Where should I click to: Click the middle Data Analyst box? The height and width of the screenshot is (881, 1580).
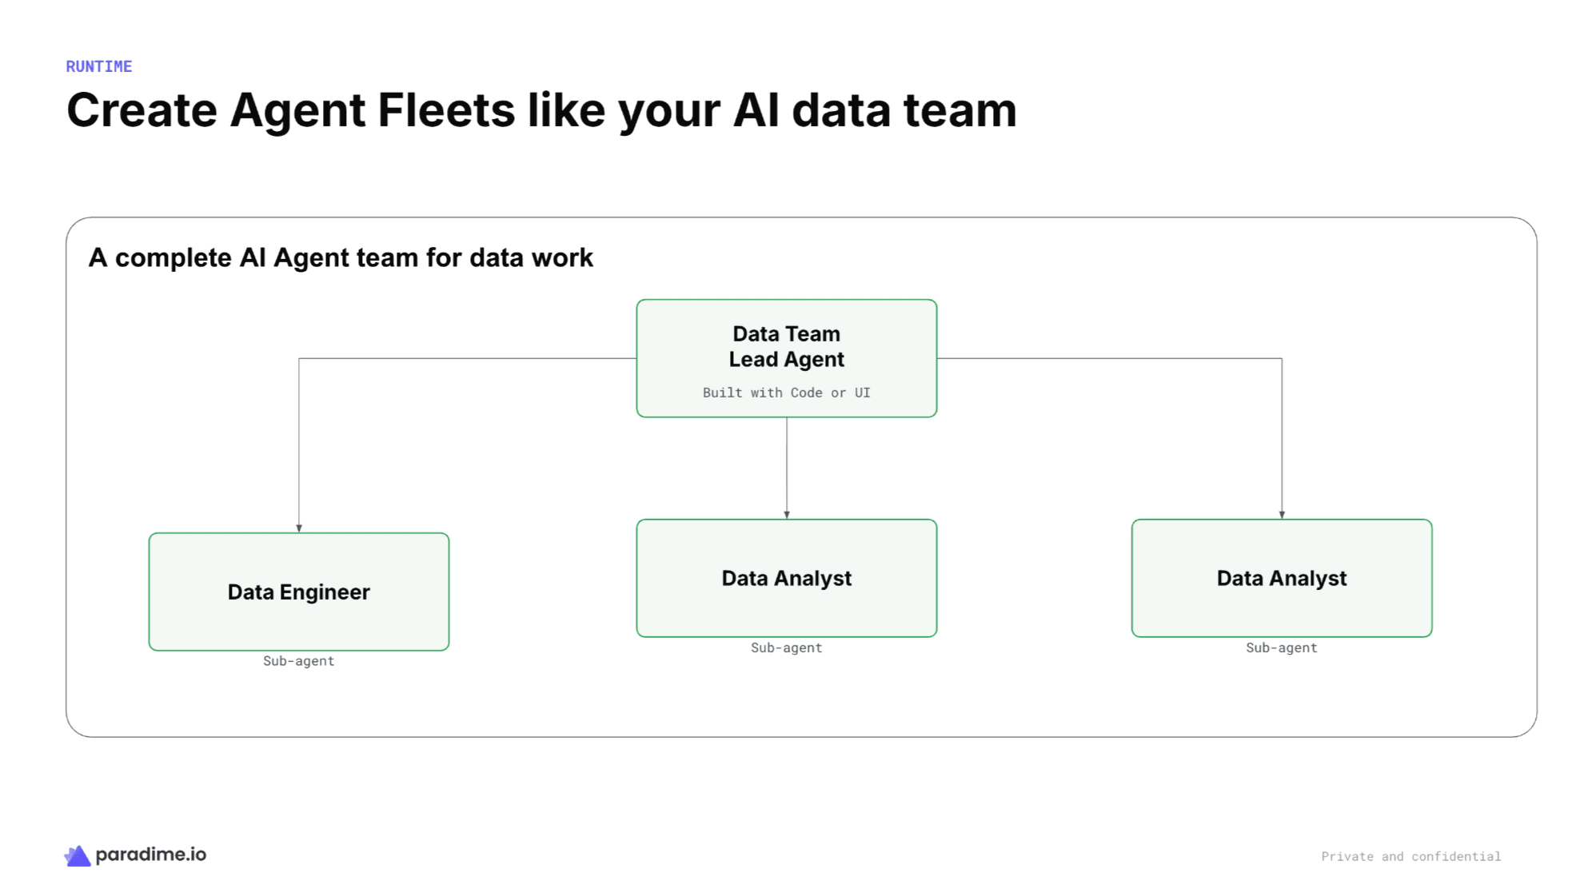[786, 578]
